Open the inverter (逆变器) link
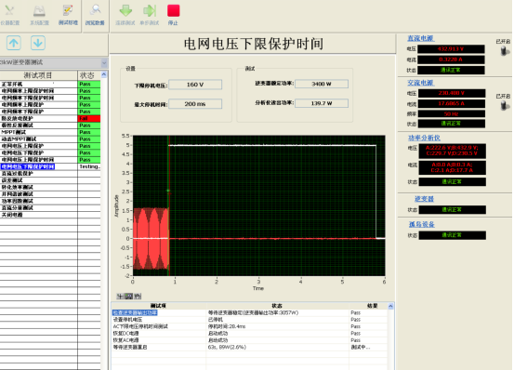 click(424, 199)
